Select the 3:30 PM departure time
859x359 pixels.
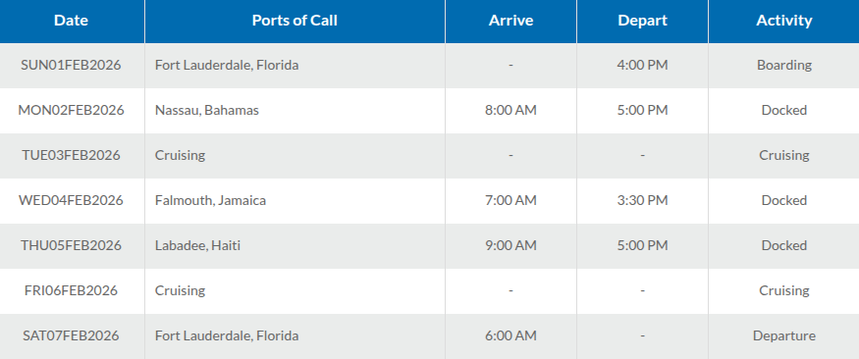click(x=642, y=200)
